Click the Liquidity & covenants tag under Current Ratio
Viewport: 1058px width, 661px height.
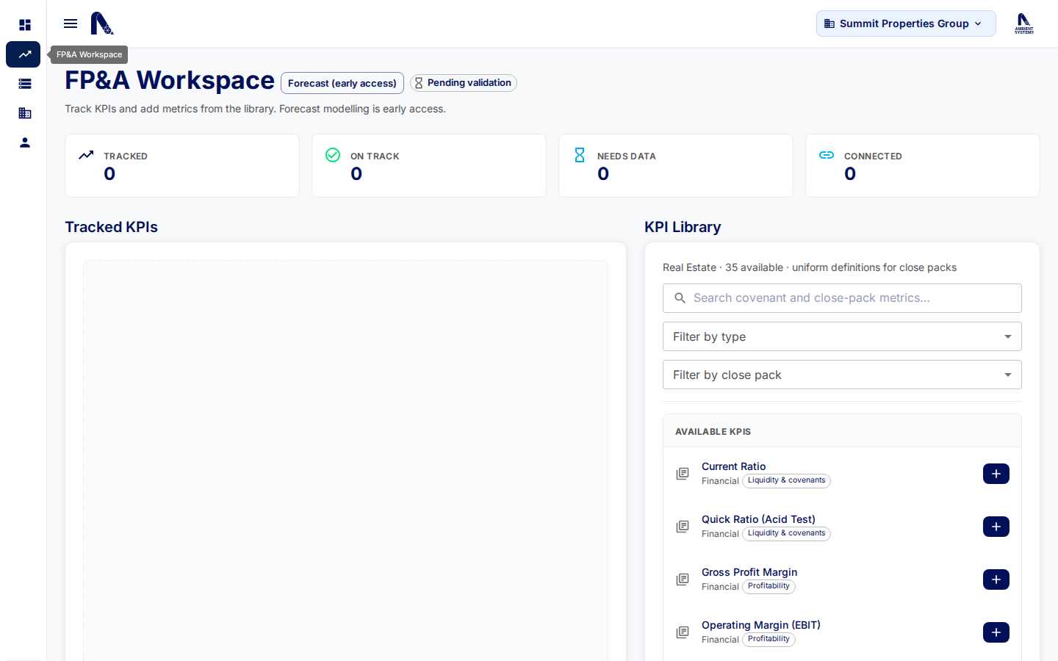tap(786, 480)
